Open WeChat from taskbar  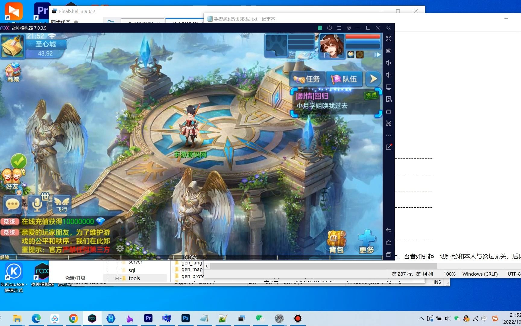coord(260,318)
